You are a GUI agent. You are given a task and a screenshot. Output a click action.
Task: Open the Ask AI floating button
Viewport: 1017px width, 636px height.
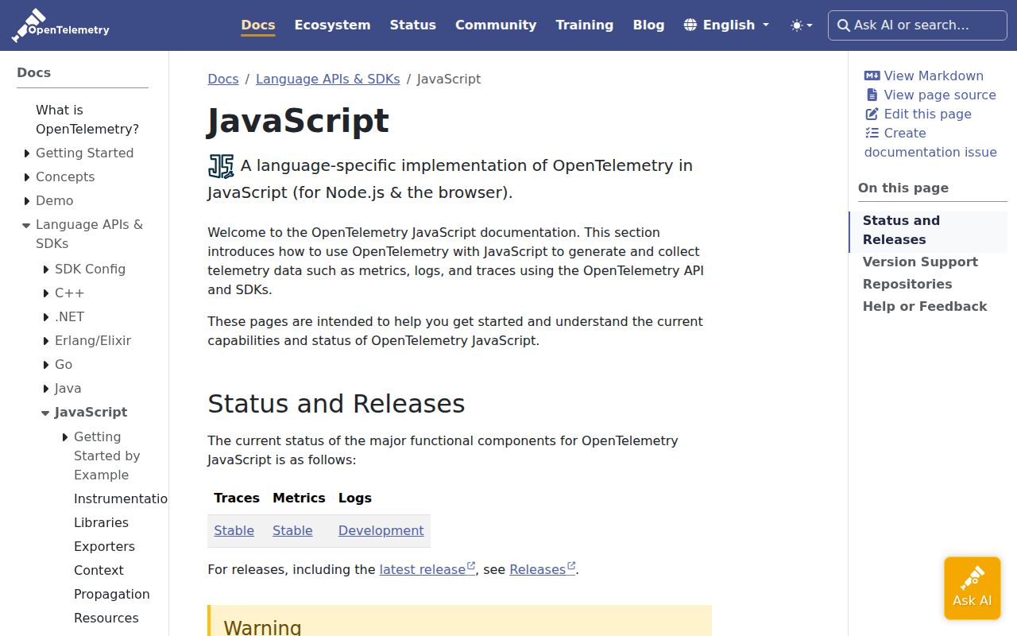coord(973,588)
